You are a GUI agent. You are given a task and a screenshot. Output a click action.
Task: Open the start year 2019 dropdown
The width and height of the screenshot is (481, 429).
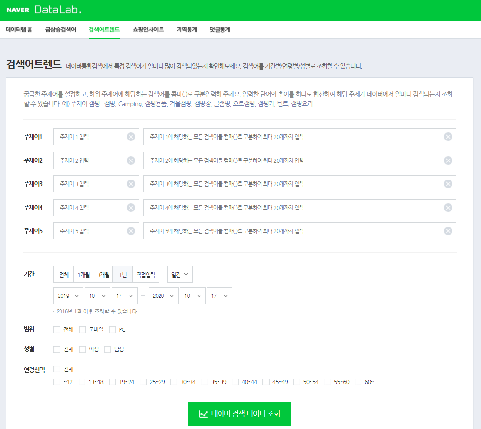point(68,295)
